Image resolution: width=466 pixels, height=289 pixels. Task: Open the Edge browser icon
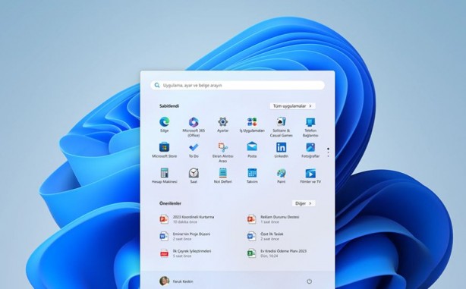coord(165,122)
